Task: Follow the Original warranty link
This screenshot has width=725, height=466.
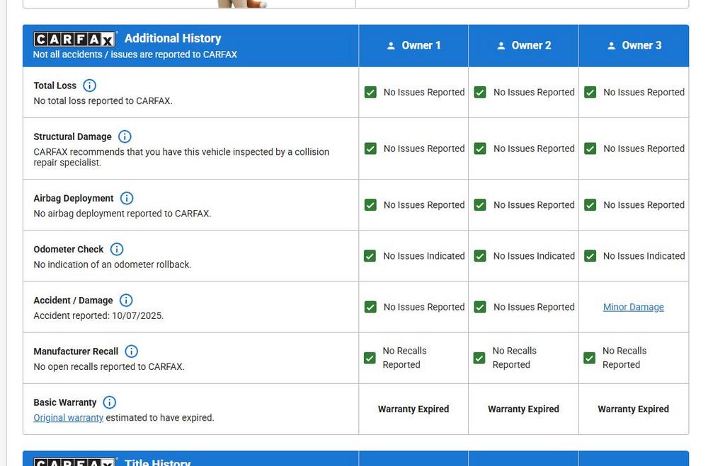Action: click(x=69, y=417)
